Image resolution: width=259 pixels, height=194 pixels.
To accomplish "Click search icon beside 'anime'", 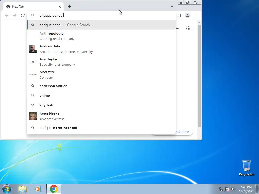I will (33, 95).
